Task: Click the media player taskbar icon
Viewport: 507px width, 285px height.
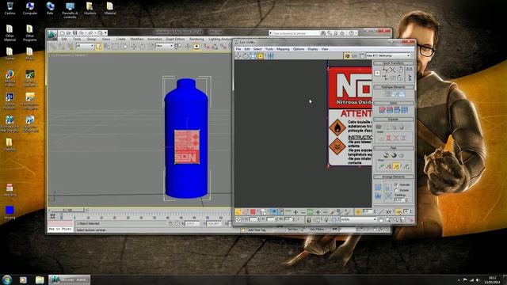Action: coord(23,279)
